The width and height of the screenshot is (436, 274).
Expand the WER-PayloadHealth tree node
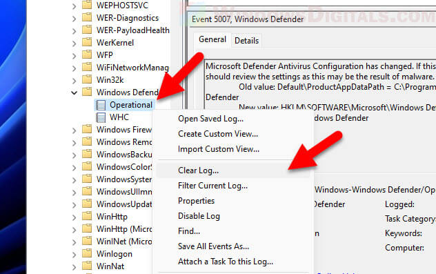click(74, 31)
